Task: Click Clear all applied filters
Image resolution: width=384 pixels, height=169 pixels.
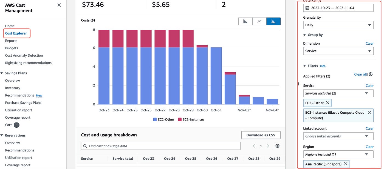Action: tap(360, 74)
